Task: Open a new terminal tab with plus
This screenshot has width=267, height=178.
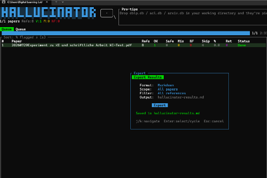Action: (x=56, y=2)
